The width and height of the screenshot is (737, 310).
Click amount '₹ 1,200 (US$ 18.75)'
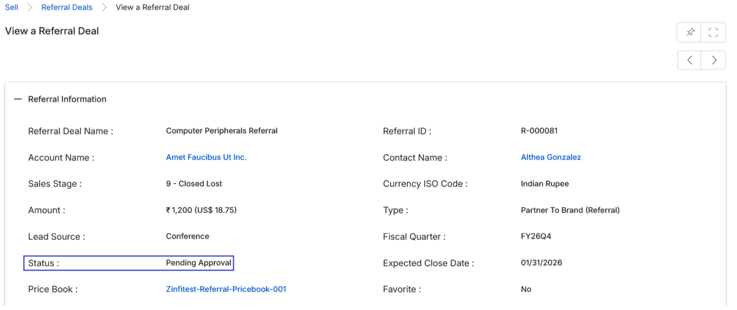tap(201, 210)
